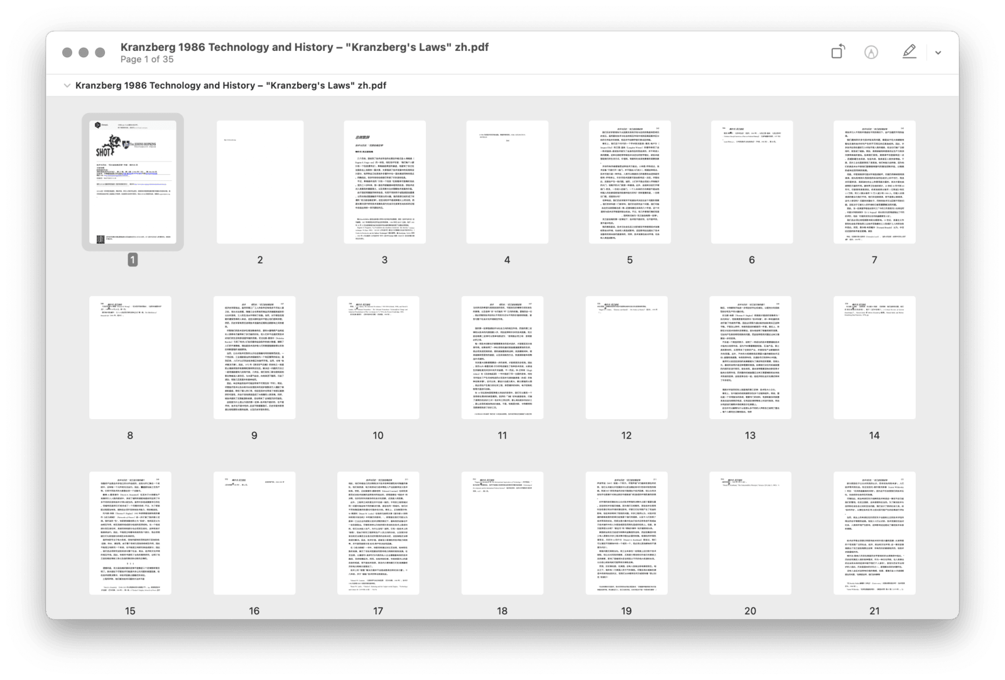Select page 8 thumbnail
1005x680 pixels.
coord(130,358)
